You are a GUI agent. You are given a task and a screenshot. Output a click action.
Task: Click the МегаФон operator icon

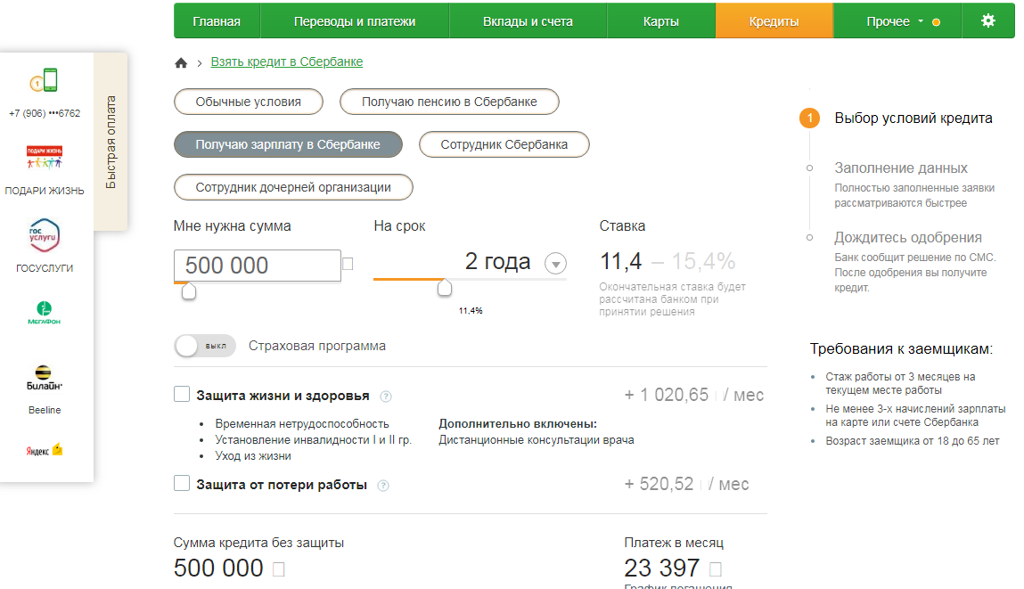pos(44,313)
